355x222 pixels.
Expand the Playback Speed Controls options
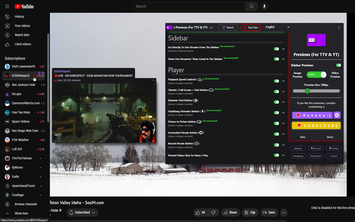pyautogui.click(x=283, y=81)
